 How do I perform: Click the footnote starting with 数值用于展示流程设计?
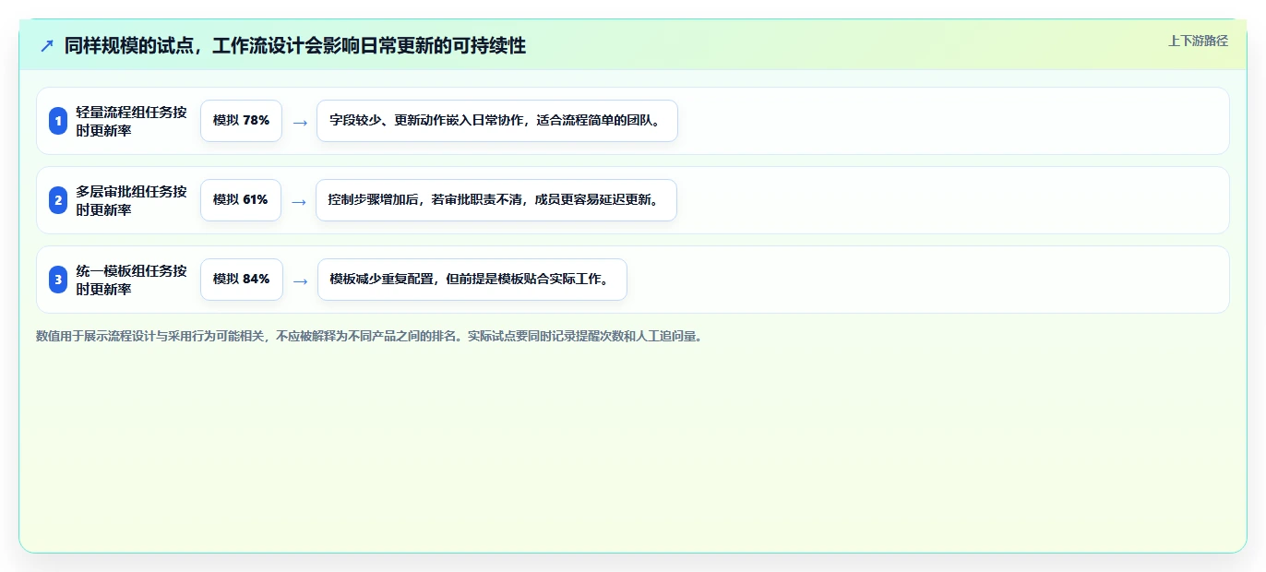[369, 337]
